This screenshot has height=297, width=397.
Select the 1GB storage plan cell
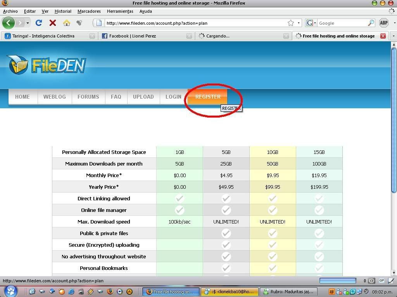pos(180,152)
